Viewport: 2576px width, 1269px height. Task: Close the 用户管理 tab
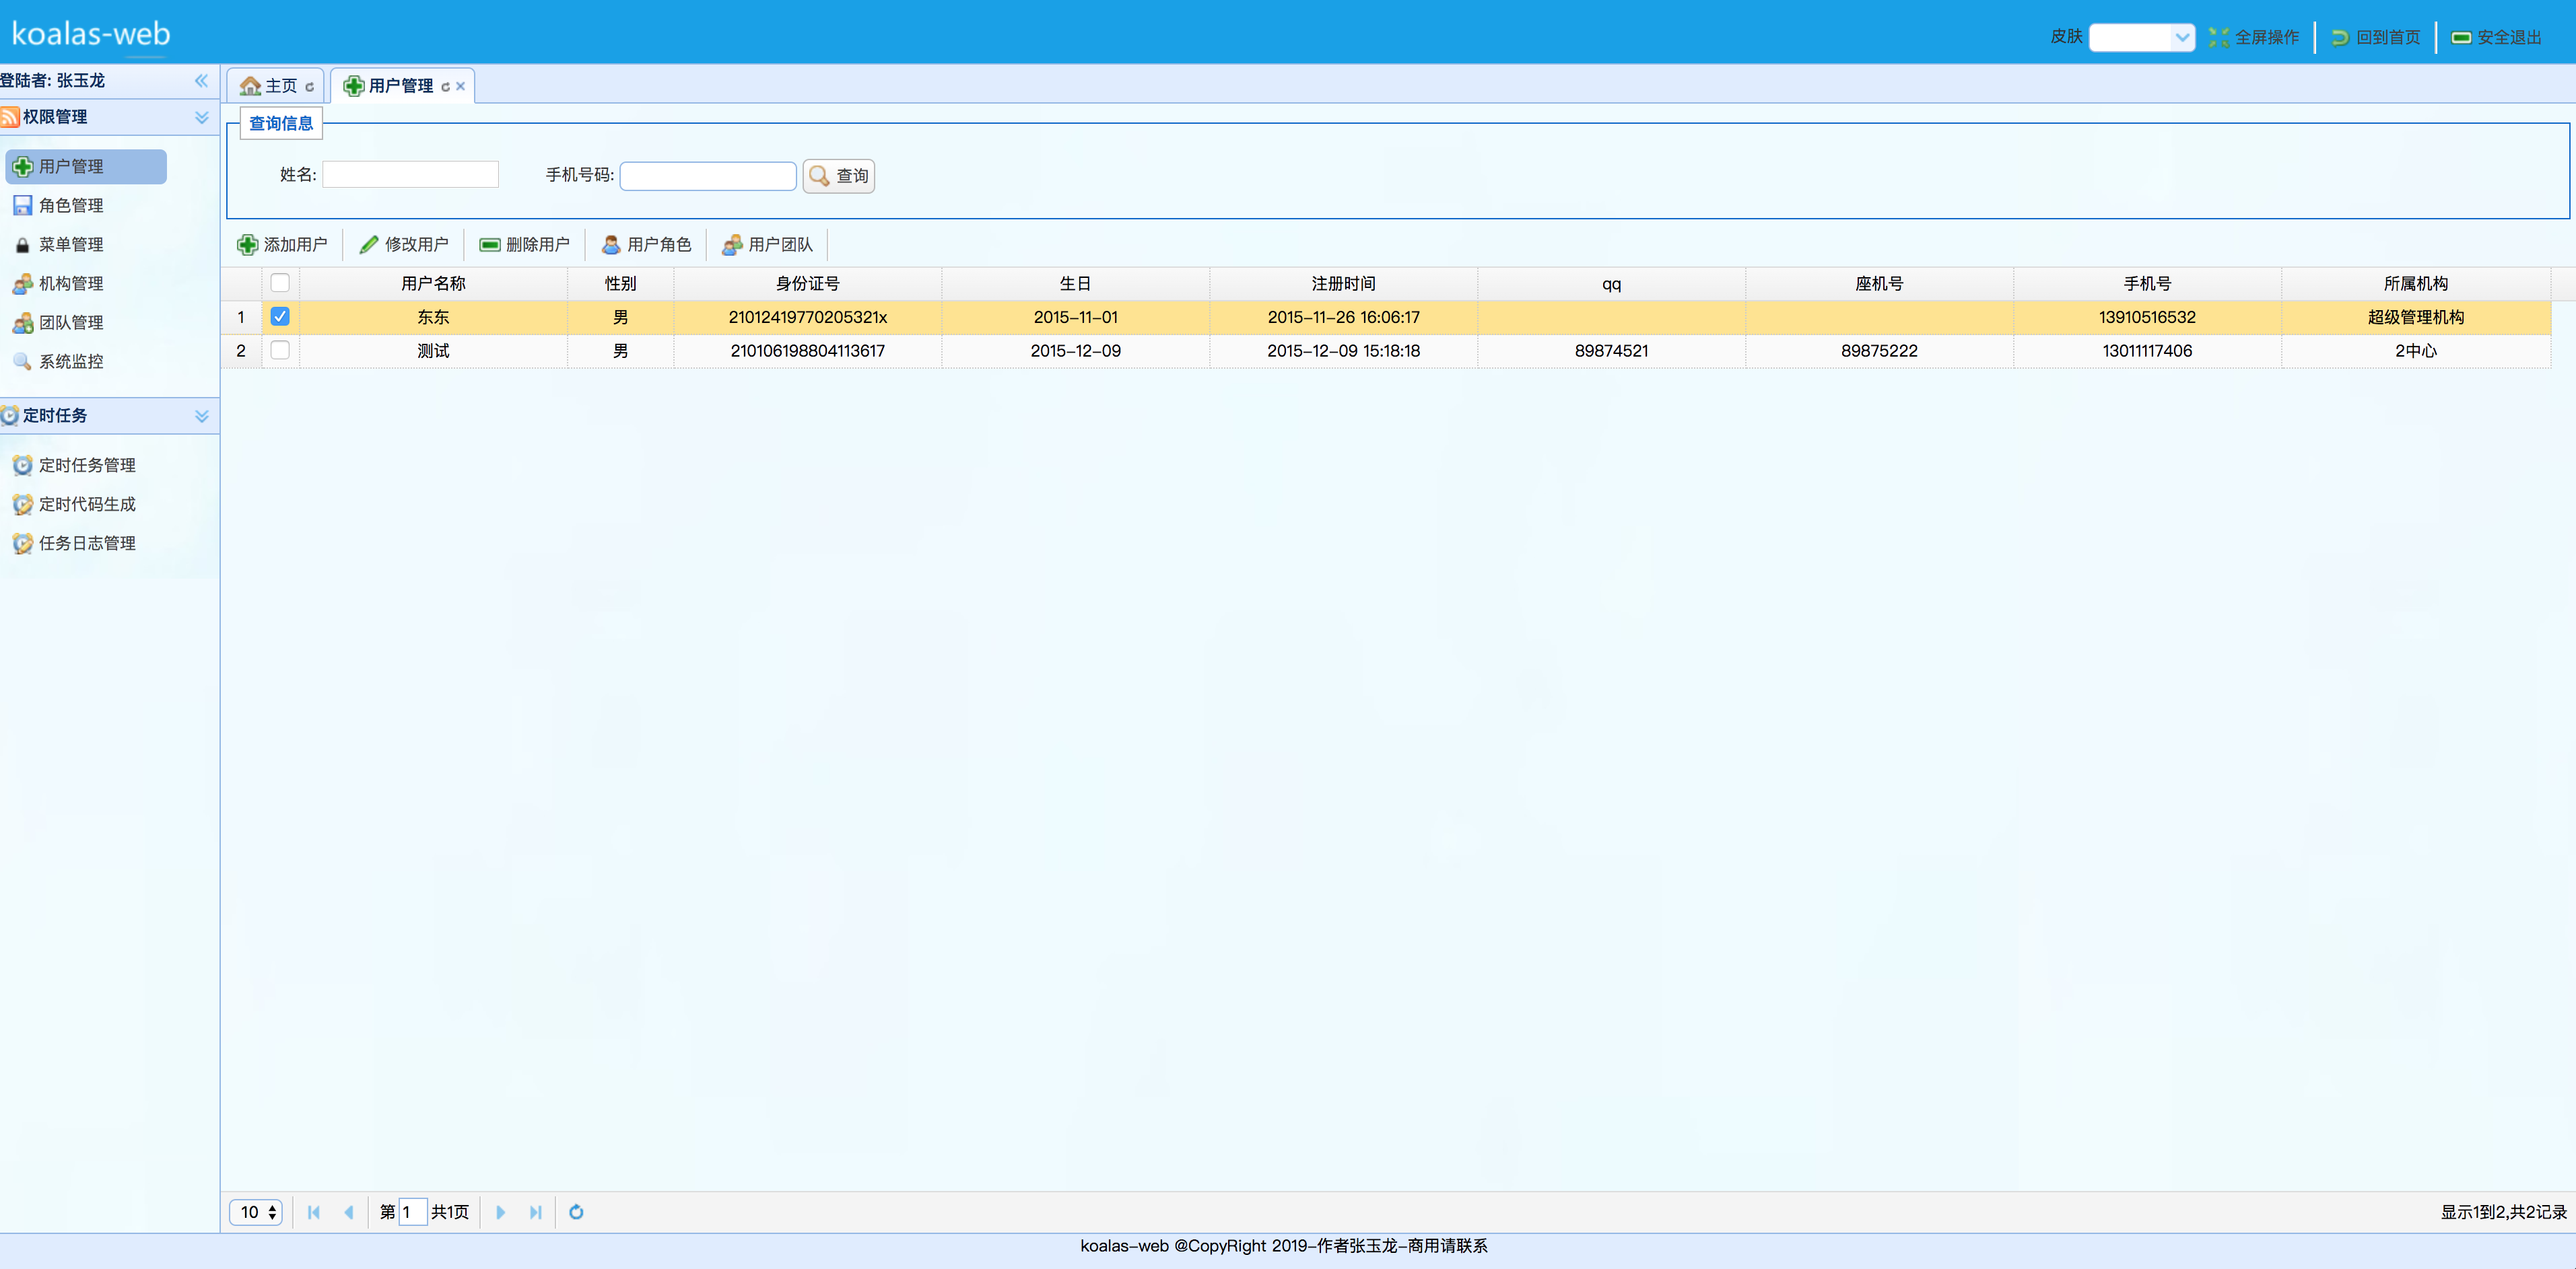click(461, 87)
